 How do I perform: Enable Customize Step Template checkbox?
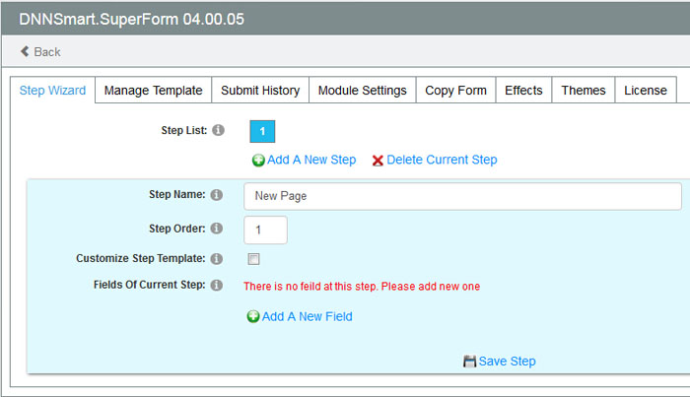253,259
